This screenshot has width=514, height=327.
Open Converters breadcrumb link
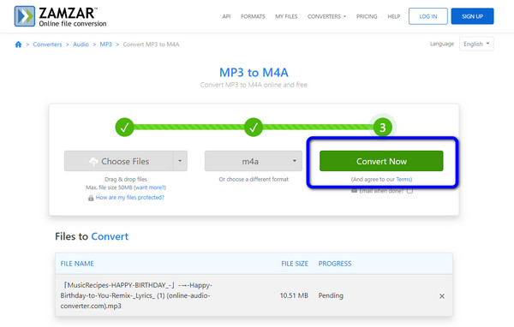tap(47, 45)
